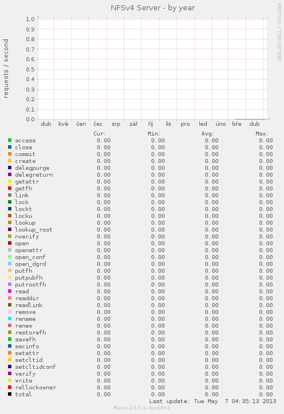Viewport: 284px width, 414px height.
Task: Click the NFSv4 Server - by year title
Action: tap(153, 8)
